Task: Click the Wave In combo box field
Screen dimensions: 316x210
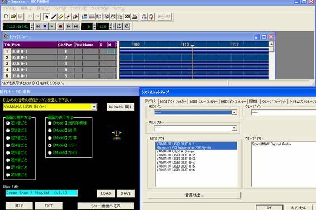Action: click(x=284, y=112)
